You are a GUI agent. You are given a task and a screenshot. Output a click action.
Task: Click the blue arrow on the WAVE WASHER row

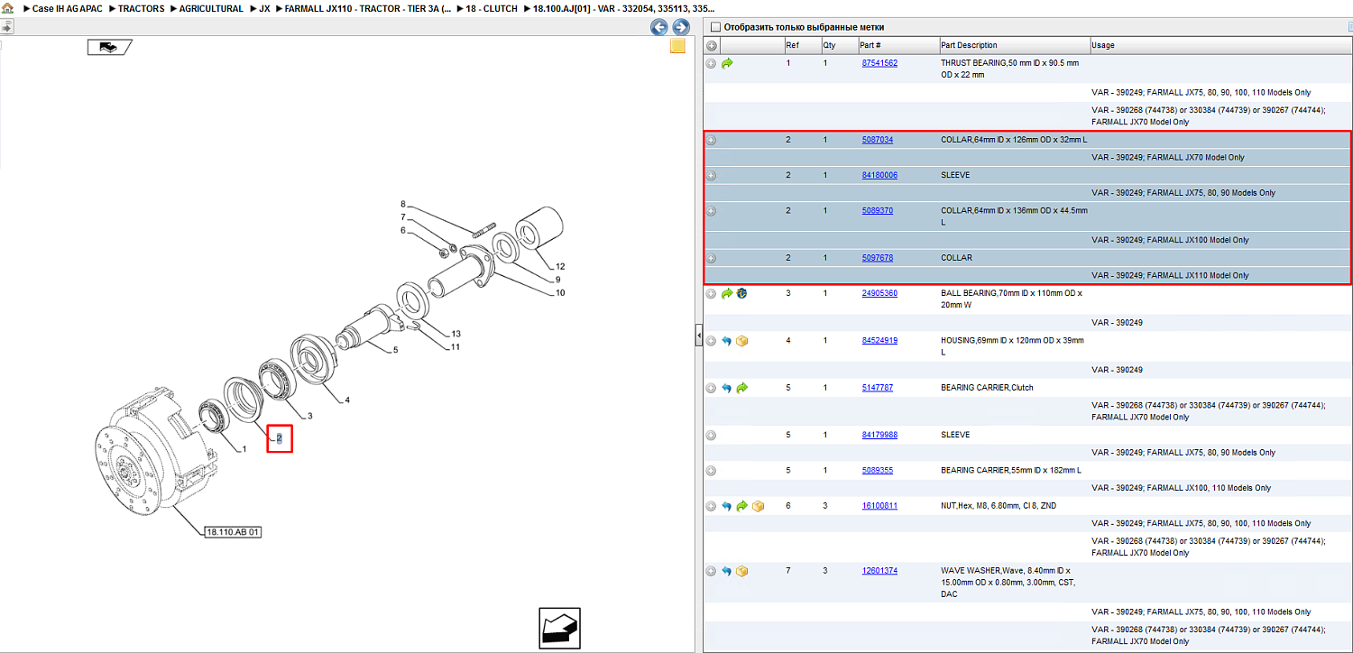pos(727,572)
